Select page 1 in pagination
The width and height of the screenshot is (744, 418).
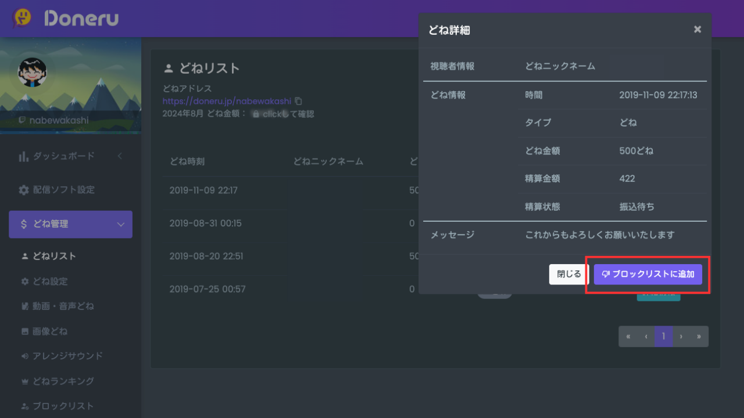[664, 336]
